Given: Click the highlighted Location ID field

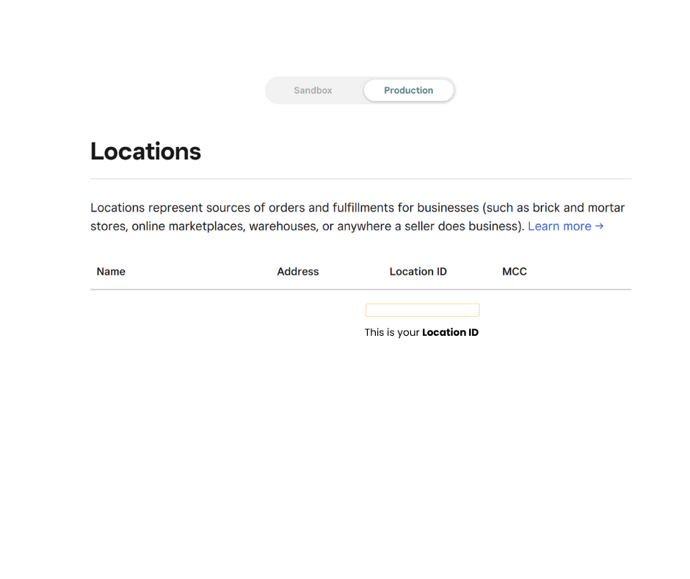Looking at the screenshot, I should pyautogui.click(x=422, y=310).
